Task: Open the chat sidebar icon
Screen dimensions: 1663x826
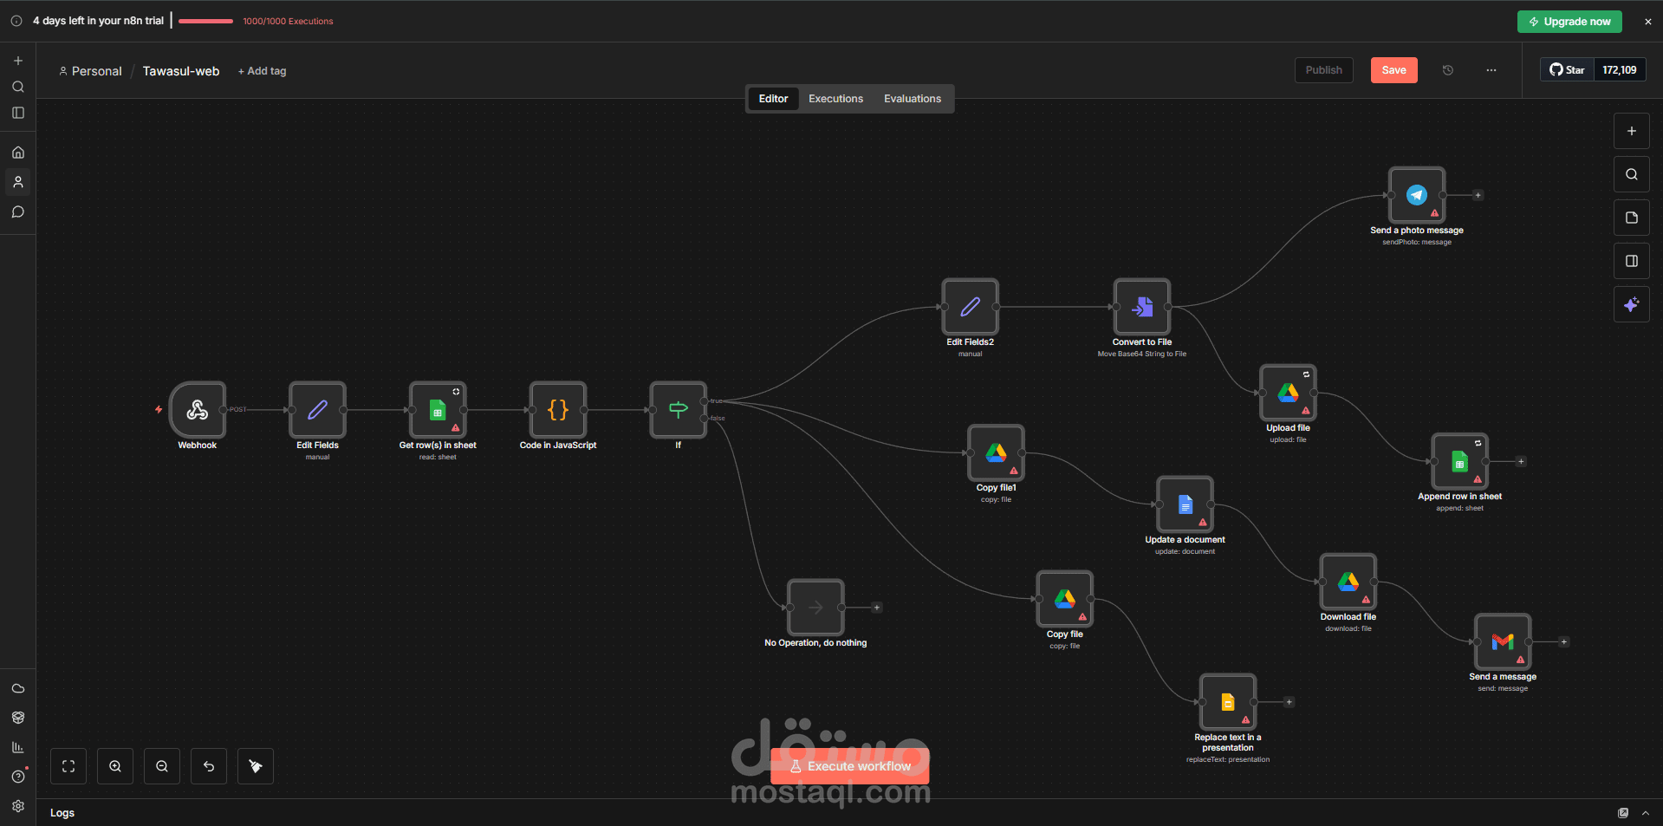Action: pos(18,211)
